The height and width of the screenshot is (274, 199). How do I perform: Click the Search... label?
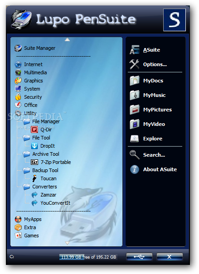(x=154, y=155)
